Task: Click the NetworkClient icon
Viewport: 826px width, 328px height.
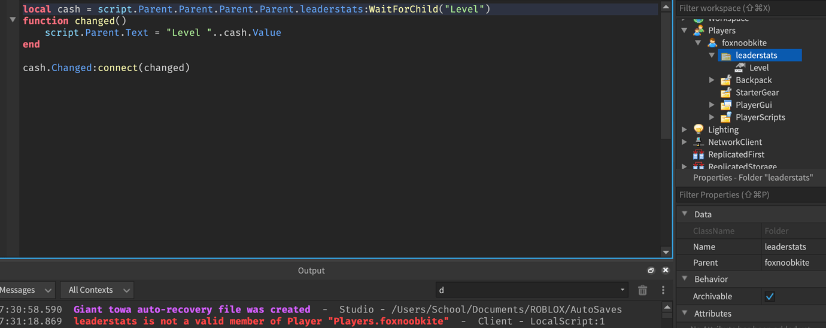Action: coord(699,142)
